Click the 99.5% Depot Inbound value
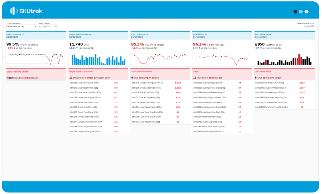The height and width of the screenshot is (194, 322). (13, 44)
